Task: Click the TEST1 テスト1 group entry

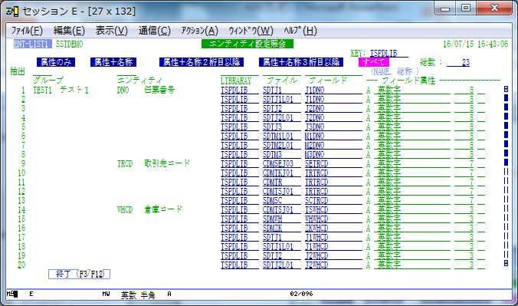Action: click(61, 90)
